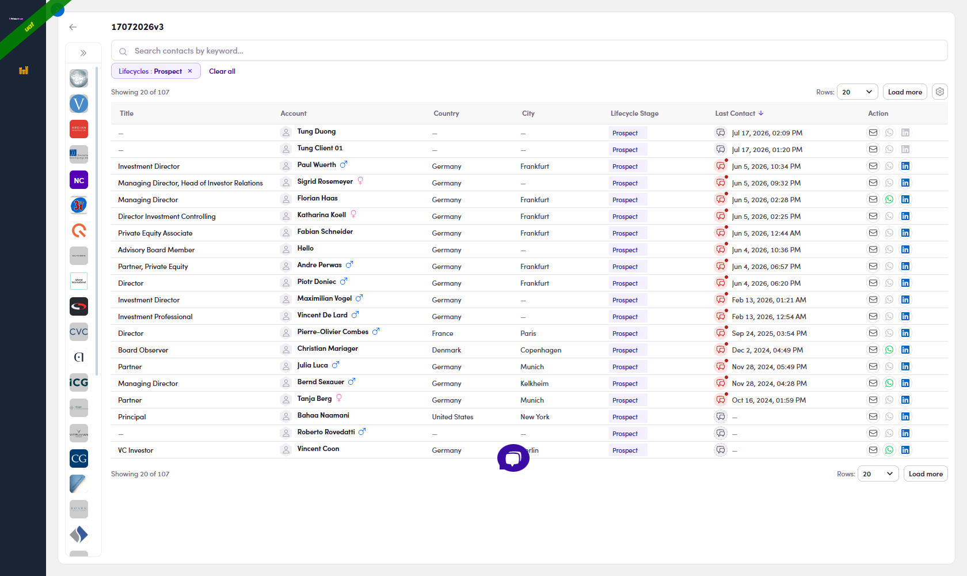Open WhatsApp for Vincent Coon
Image resolution: width=967 pixels, height=576 pixels.
pyautogui.click(x=889, y=450)
